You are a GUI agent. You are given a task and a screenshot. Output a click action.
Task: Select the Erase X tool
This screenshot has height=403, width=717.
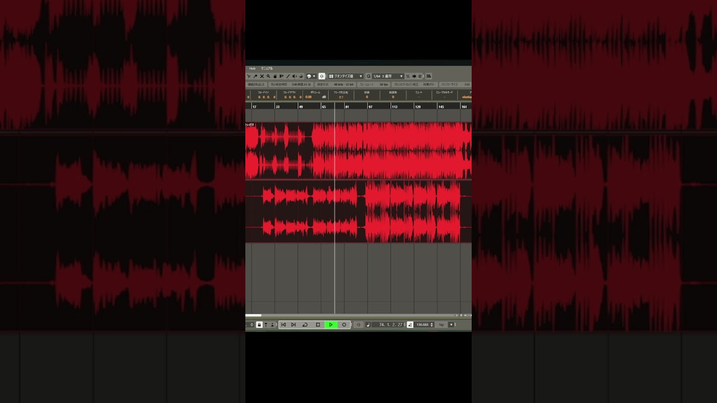[262, 76]
